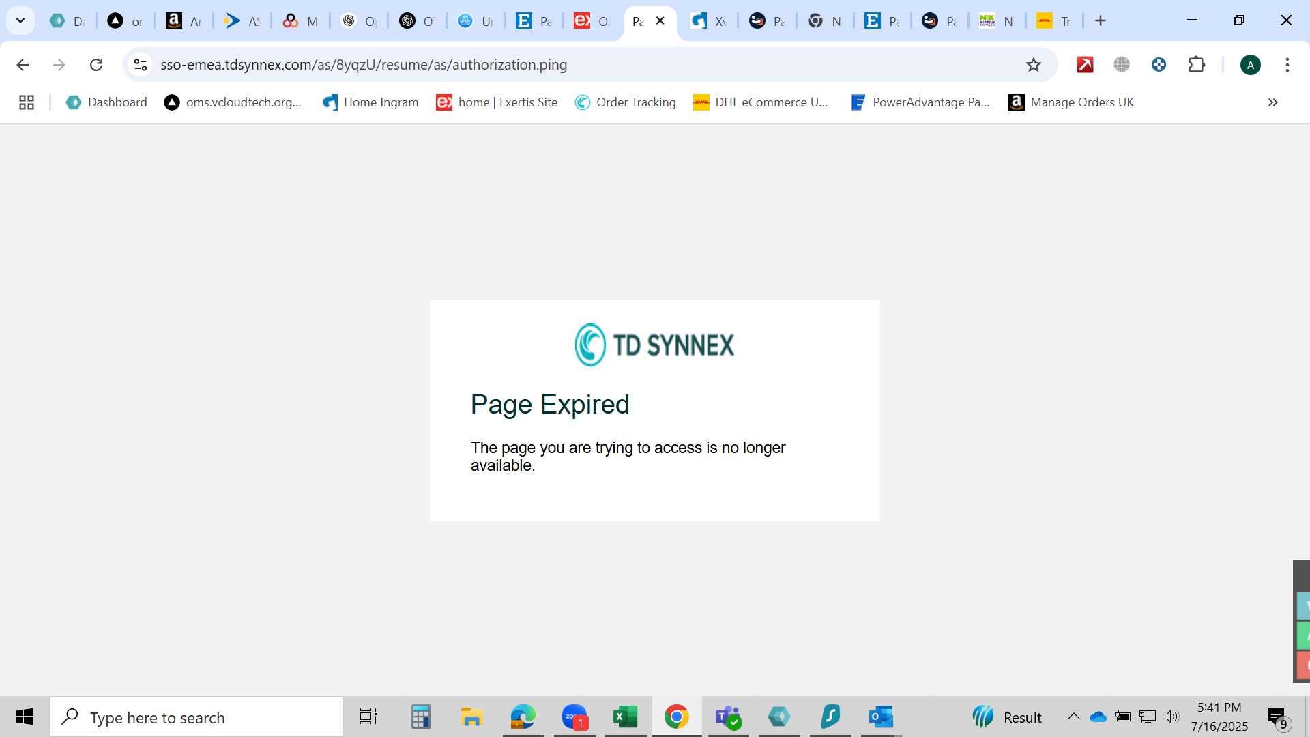Open the teal S app on taskbar
Image resolution: width=1310 pixels, height=737 pixels.
[830, 717]
